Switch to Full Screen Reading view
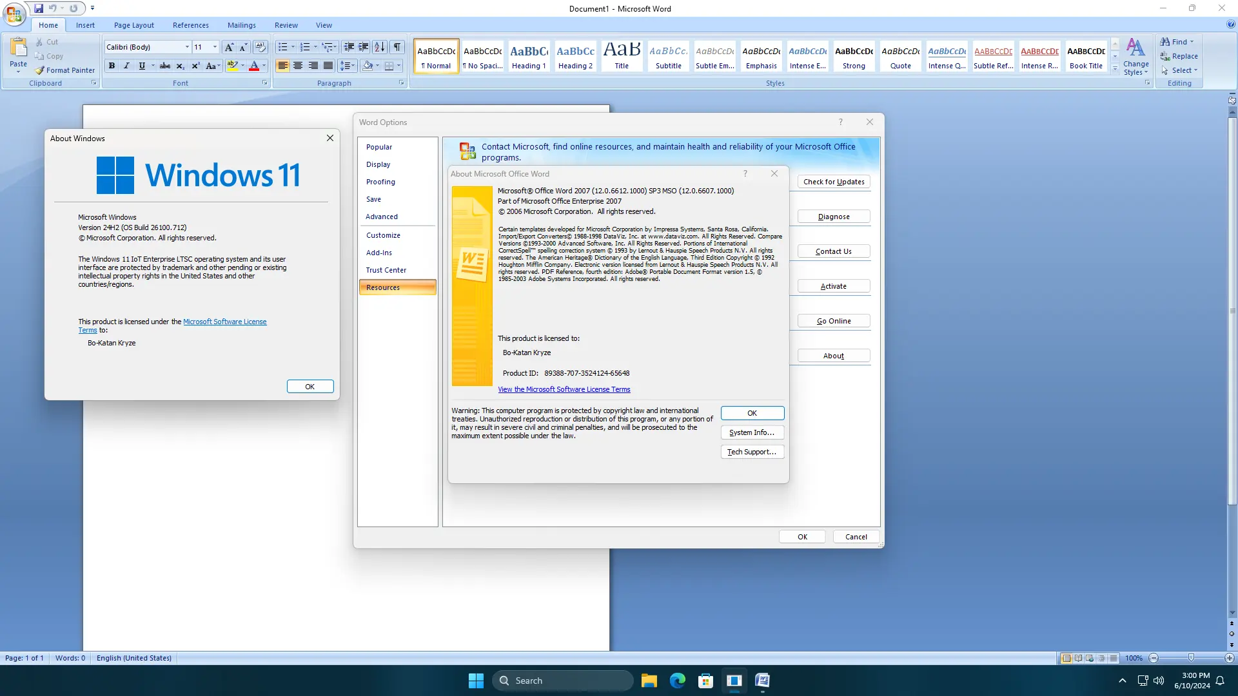This screenshot has width=1238, height=696. point(1079,658)
